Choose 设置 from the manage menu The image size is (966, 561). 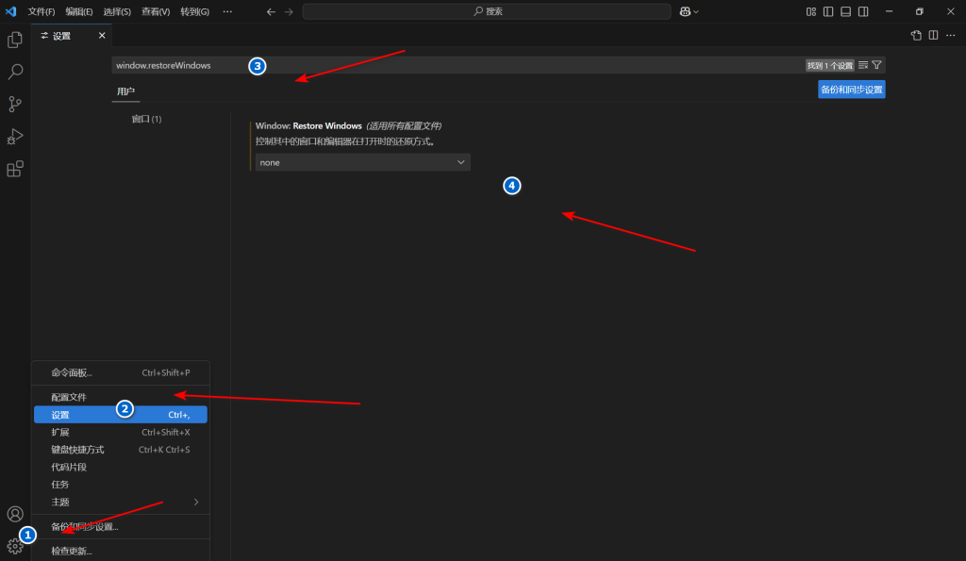[121, 415]
